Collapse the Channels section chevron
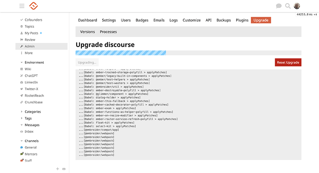The image size is (319, 173). (x=22, y=141)
